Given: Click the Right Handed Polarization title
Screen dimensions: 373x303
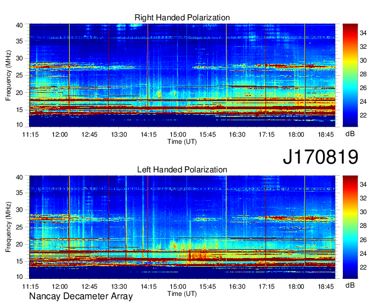Looking at the screenshot, I should (x=182, y=18).
